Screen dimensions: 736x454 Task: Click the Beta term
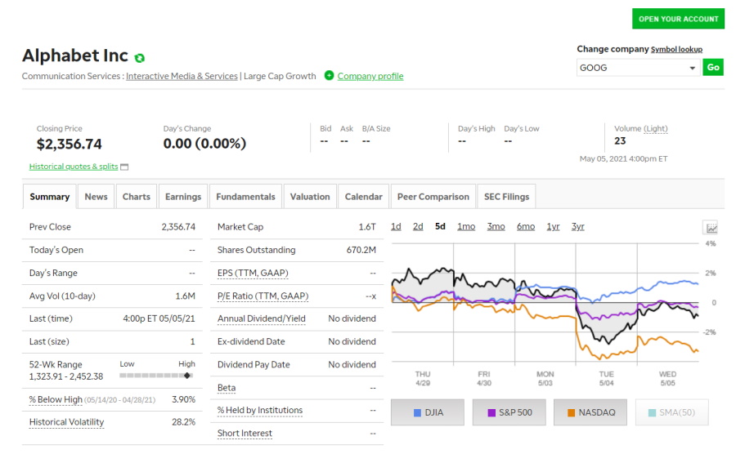(x=227, y=388)
